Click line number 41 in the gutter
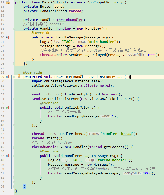Viewport: 164px width, 195px height. tap(2, 129)
